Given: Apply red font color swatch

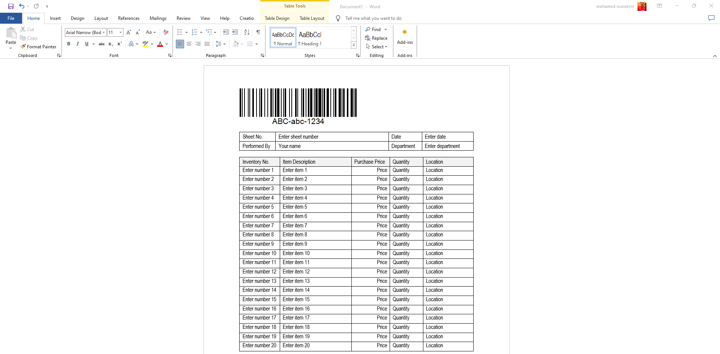Looking at the screenshot, I should [x=160, y=44].
